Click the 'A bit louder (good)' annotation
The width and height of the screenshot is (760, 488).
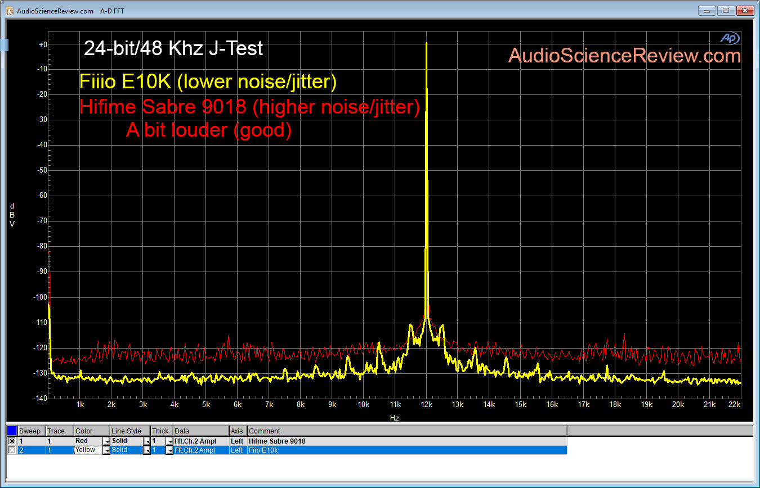pos(209,130)
